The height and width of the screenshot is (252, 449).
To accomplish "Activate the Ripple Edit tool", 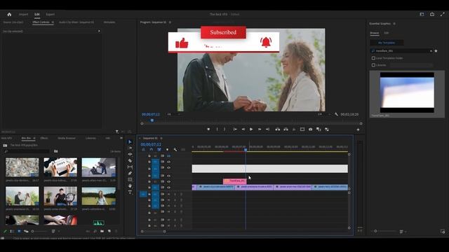I will point(130,154).
